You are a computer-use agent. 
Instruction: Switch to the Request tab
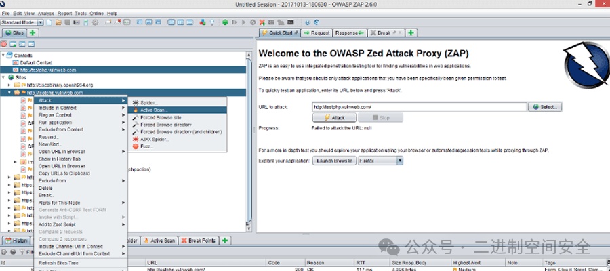pyautogui.click(x=317, y=33)
